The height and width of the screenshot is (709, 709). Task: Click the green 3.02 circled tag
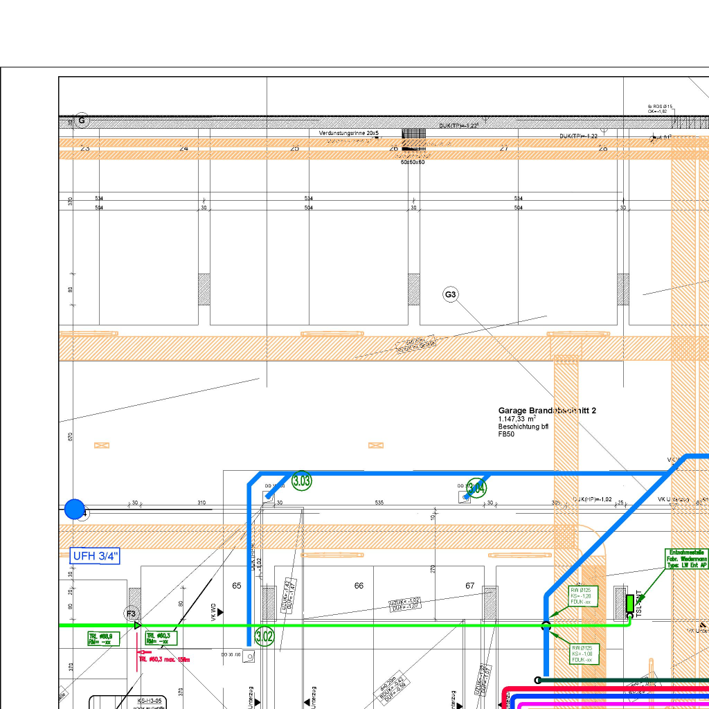(264, 636)
